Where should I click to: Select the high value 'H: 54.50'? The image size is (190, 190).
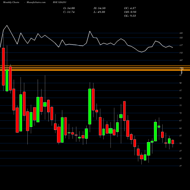point(100,8)
